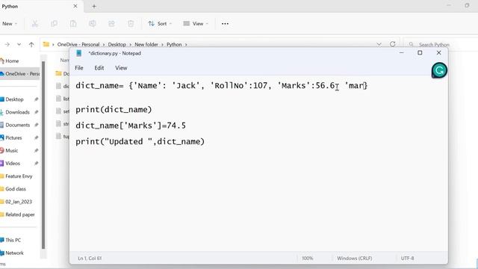Open the God class folder
The width and height of the screenshot is (478, 269).
tap(16, 189)
